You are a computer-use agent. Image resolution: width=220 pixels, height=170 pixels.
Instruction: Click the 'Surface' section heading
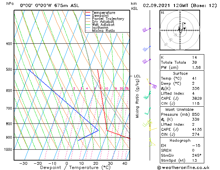coord(180,73)
